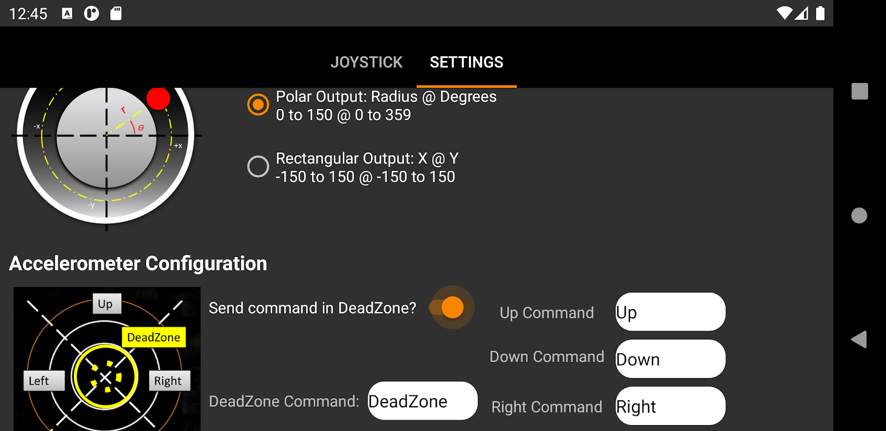Tap the yellow DeadZone label in diagram
This screenshot has width=886, height=431.
click(154, 337)
